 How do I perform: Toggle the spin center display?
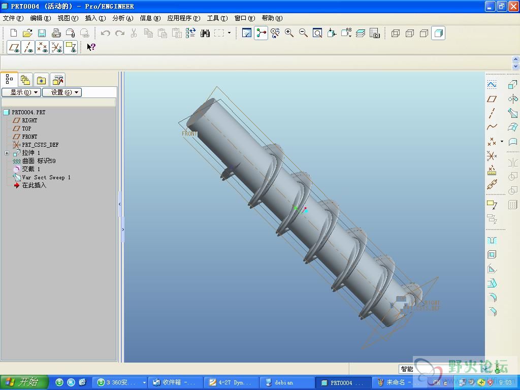[x=261, y=33]
